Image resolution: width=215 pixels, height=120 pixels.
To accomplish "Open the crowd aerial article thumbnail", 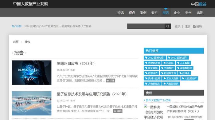I will (32, 103).
